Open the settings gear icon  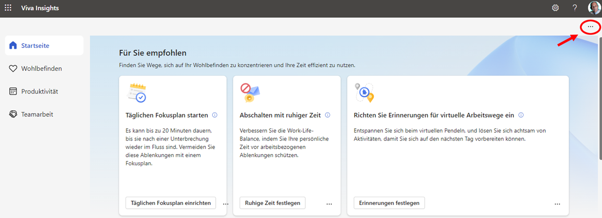coord(555,8)
